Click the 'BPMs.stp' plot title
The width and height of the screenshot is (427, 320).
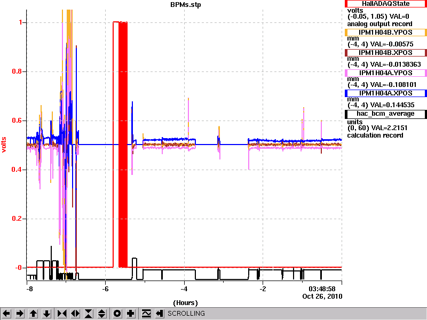[186, 5]
